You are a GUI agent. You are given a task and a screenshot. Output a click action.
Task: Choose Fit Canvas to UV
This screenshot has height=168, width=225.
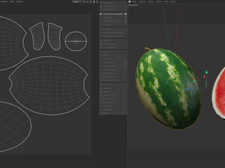click(x=113, y=48)
